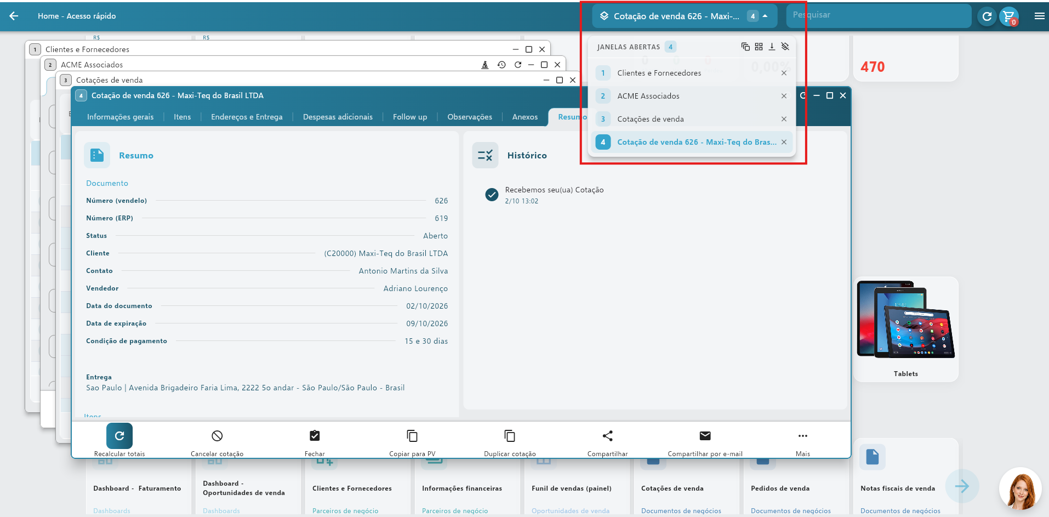1049x517 pixels.
Task: Open the Follow up tab
Action: 410,117
